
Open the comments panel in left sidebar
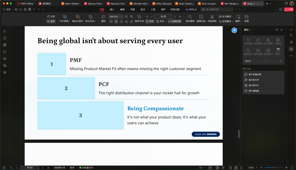5,52
